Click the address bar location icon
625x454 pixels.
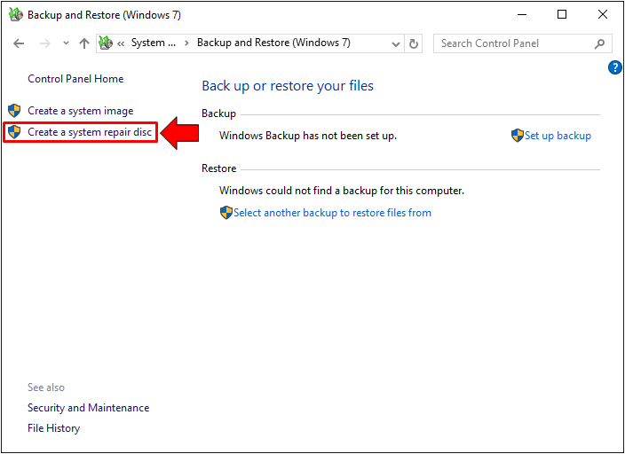coord(106,43)
